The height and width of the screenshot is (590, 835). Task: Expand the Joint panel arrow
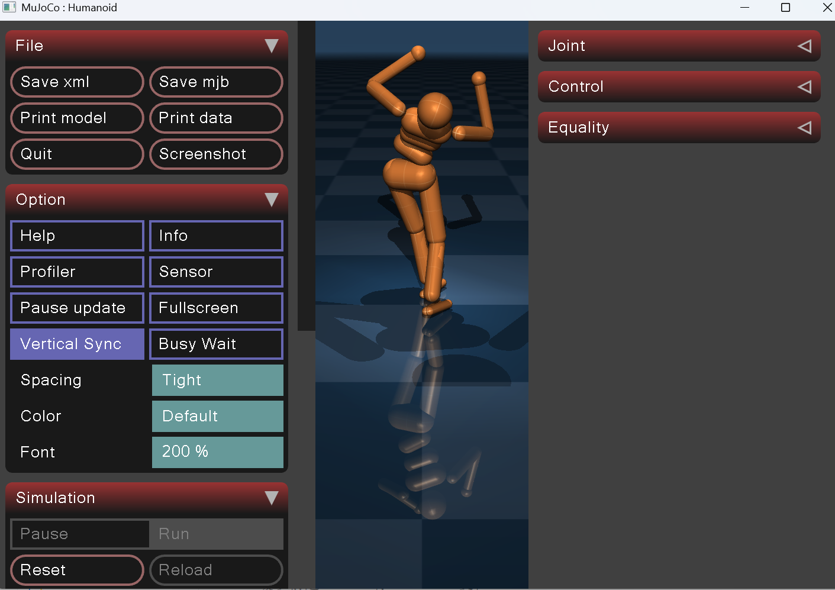(804, 46)
